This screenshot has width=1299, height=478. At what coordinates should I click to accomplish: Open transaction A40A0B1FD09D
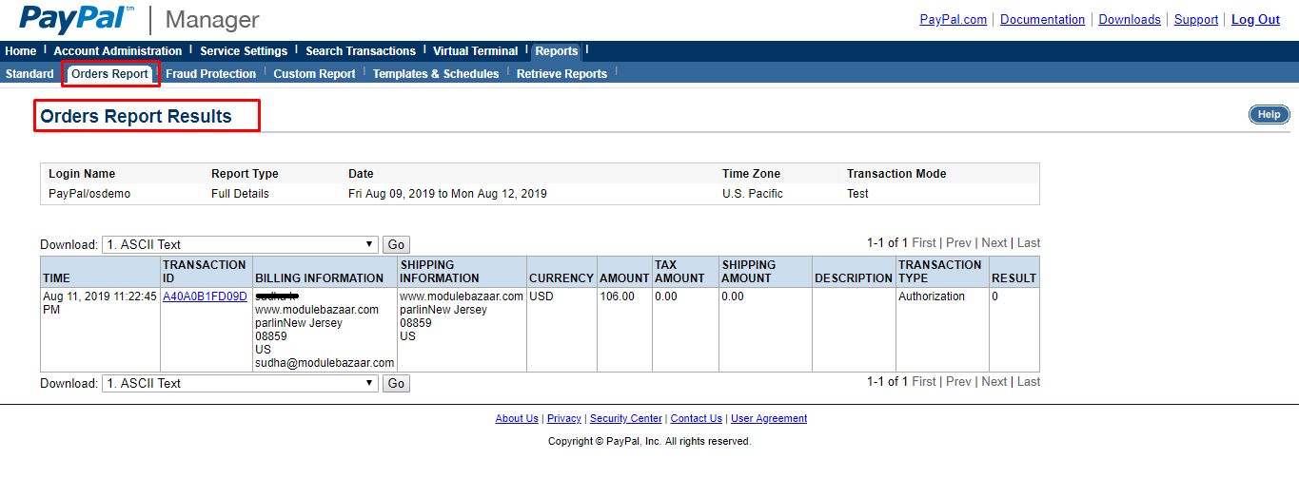tap(205, 296)
